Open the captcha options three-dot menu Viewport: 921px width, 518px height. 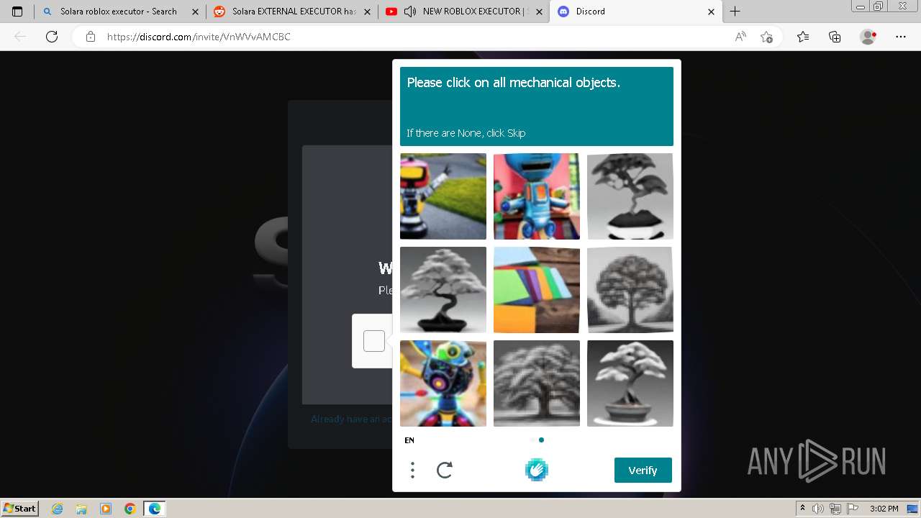tap(412, 471)
